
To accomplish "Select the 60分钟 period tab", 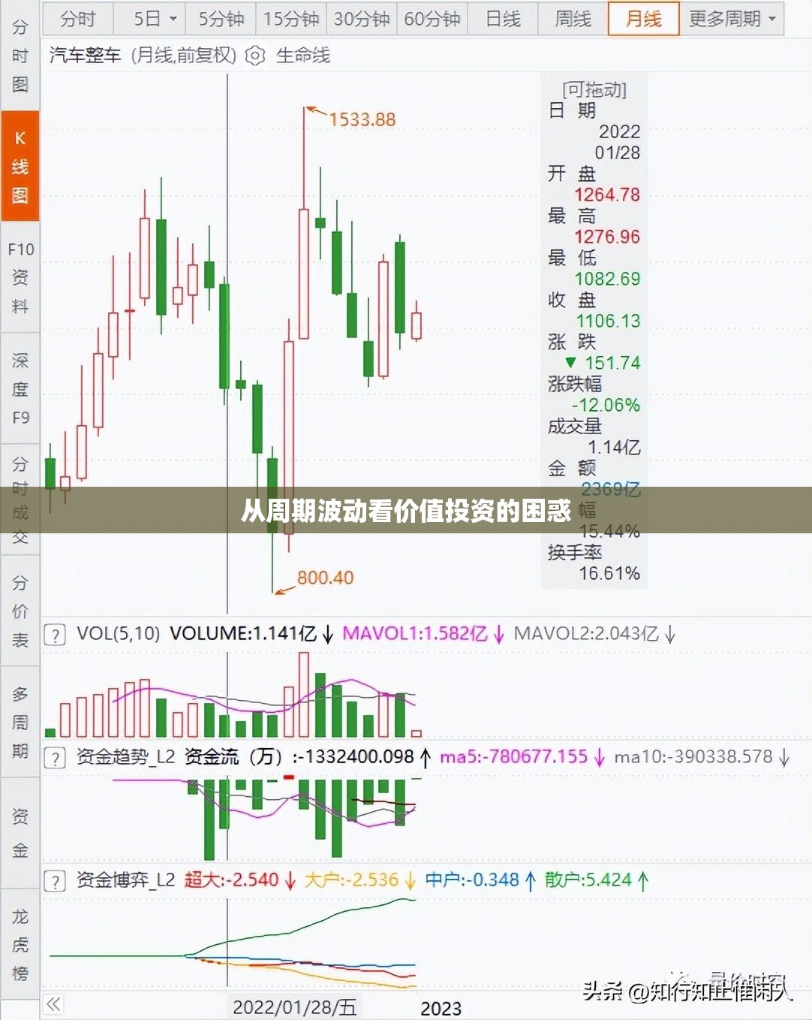I will (432, 19).
